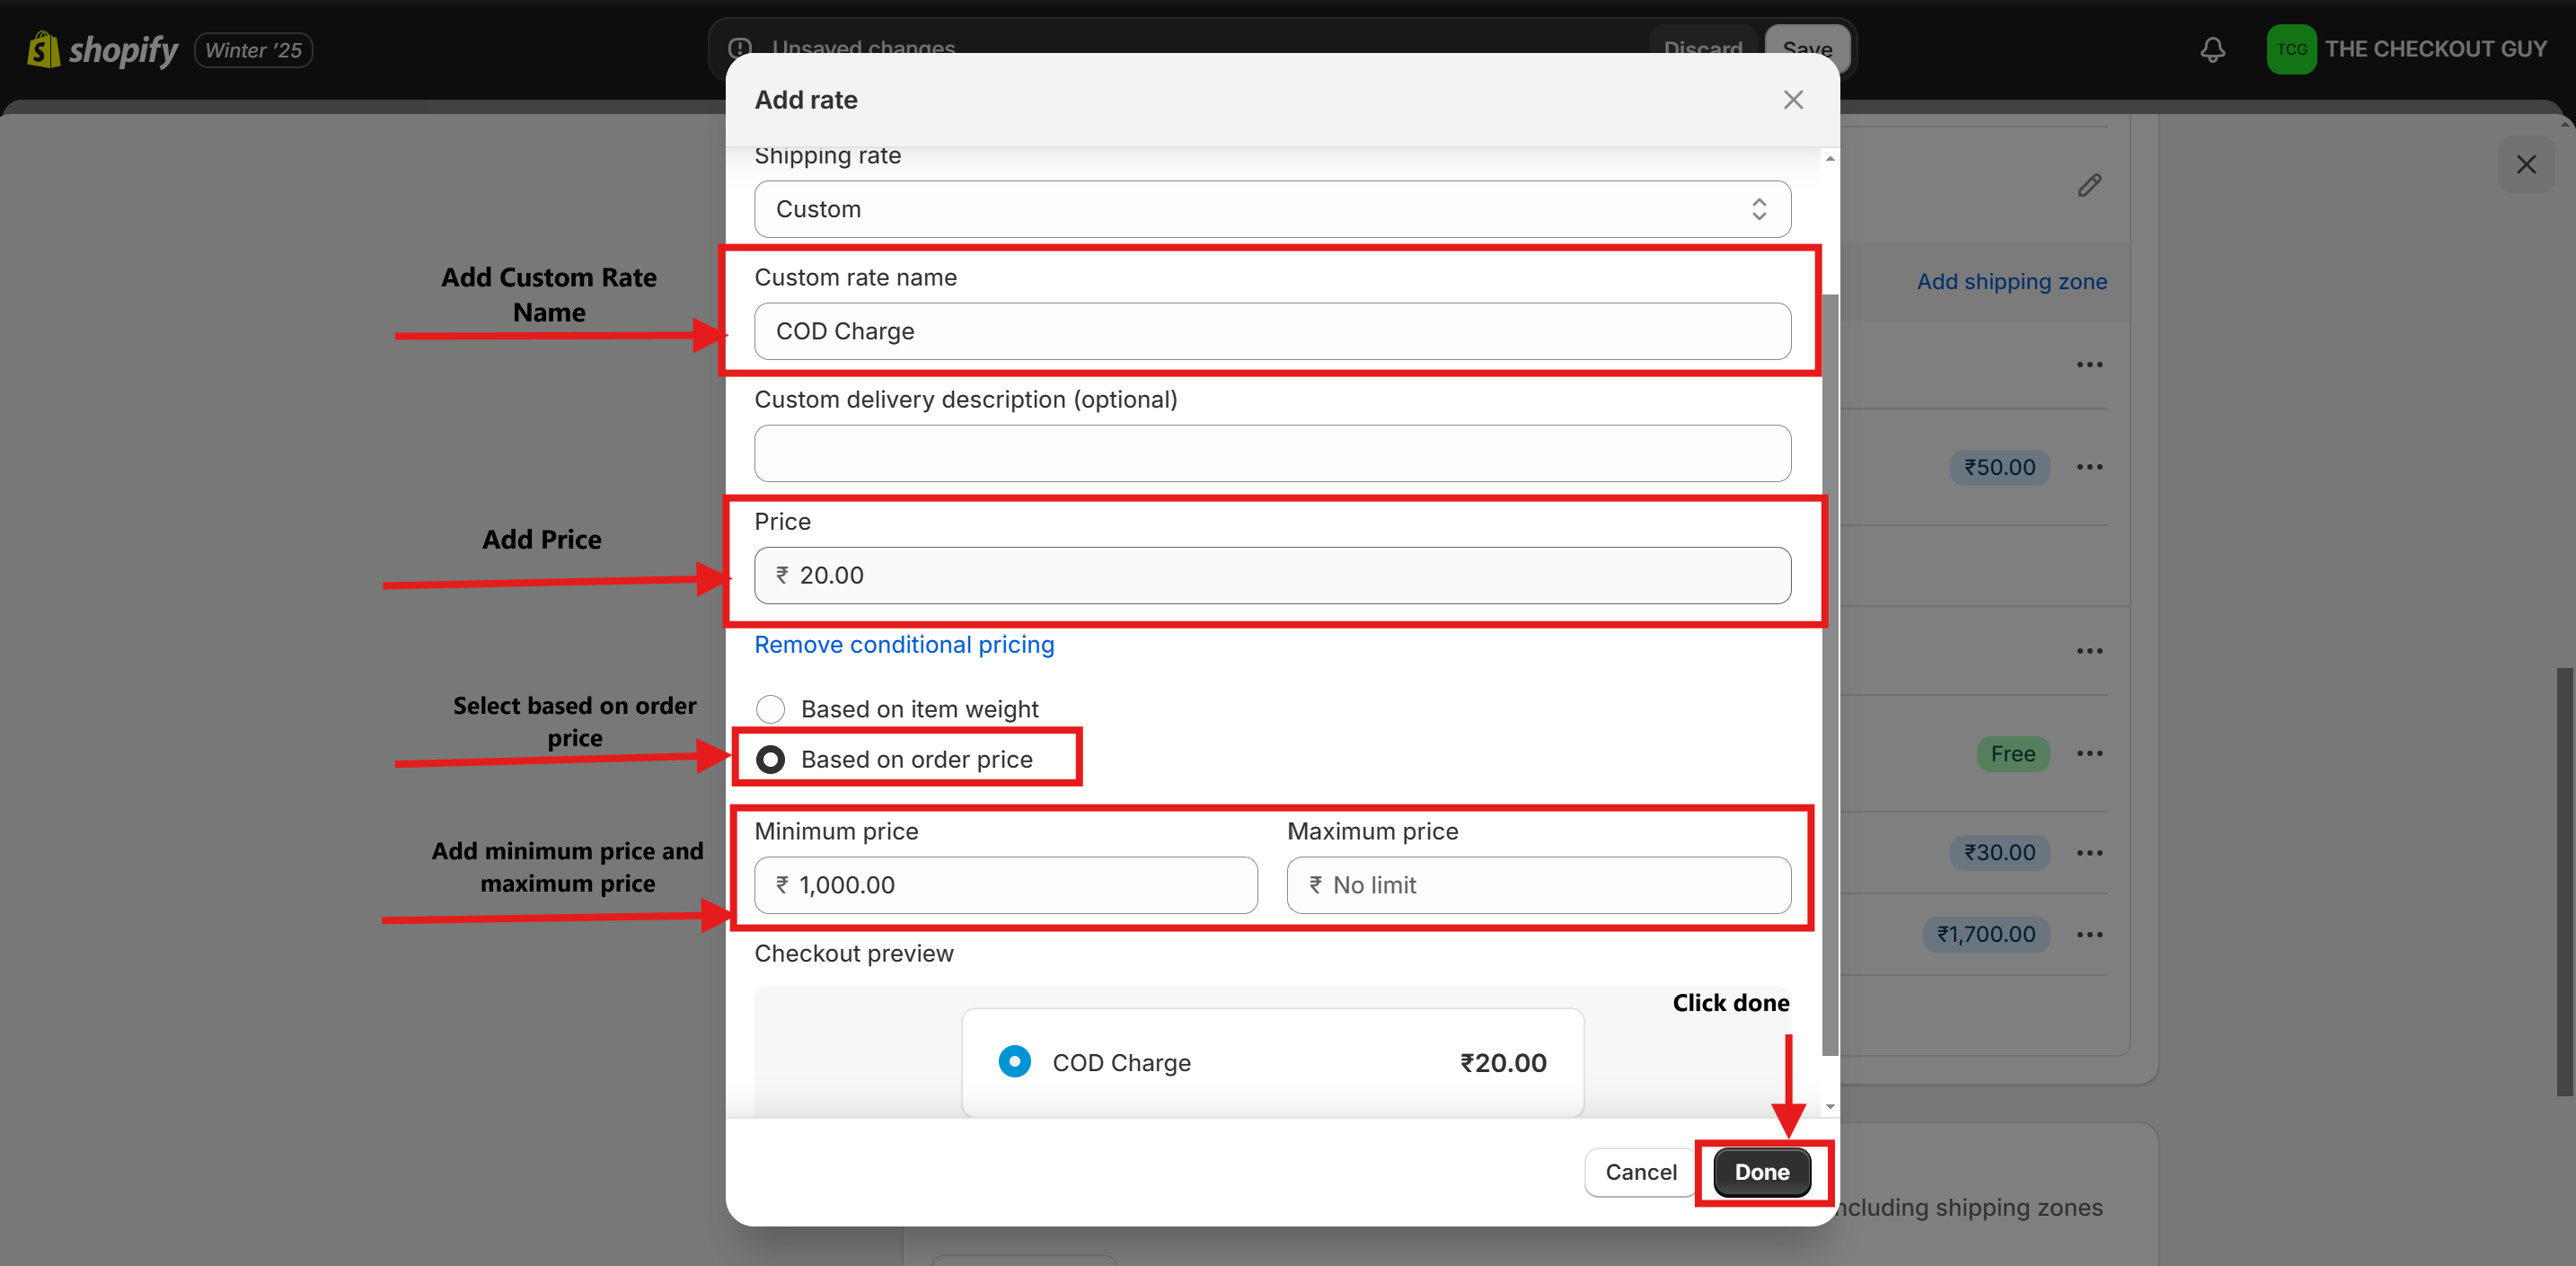Click Remove conditional pricing link
The height and width of the screenshot is (1266, 2576).
904,645
